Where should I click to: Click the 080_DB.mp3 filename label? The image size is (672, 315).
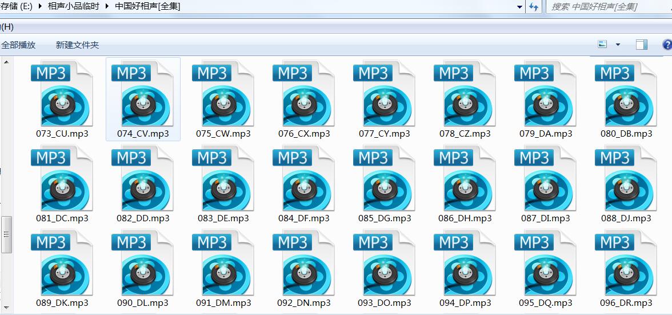click(x=626, y=134)
